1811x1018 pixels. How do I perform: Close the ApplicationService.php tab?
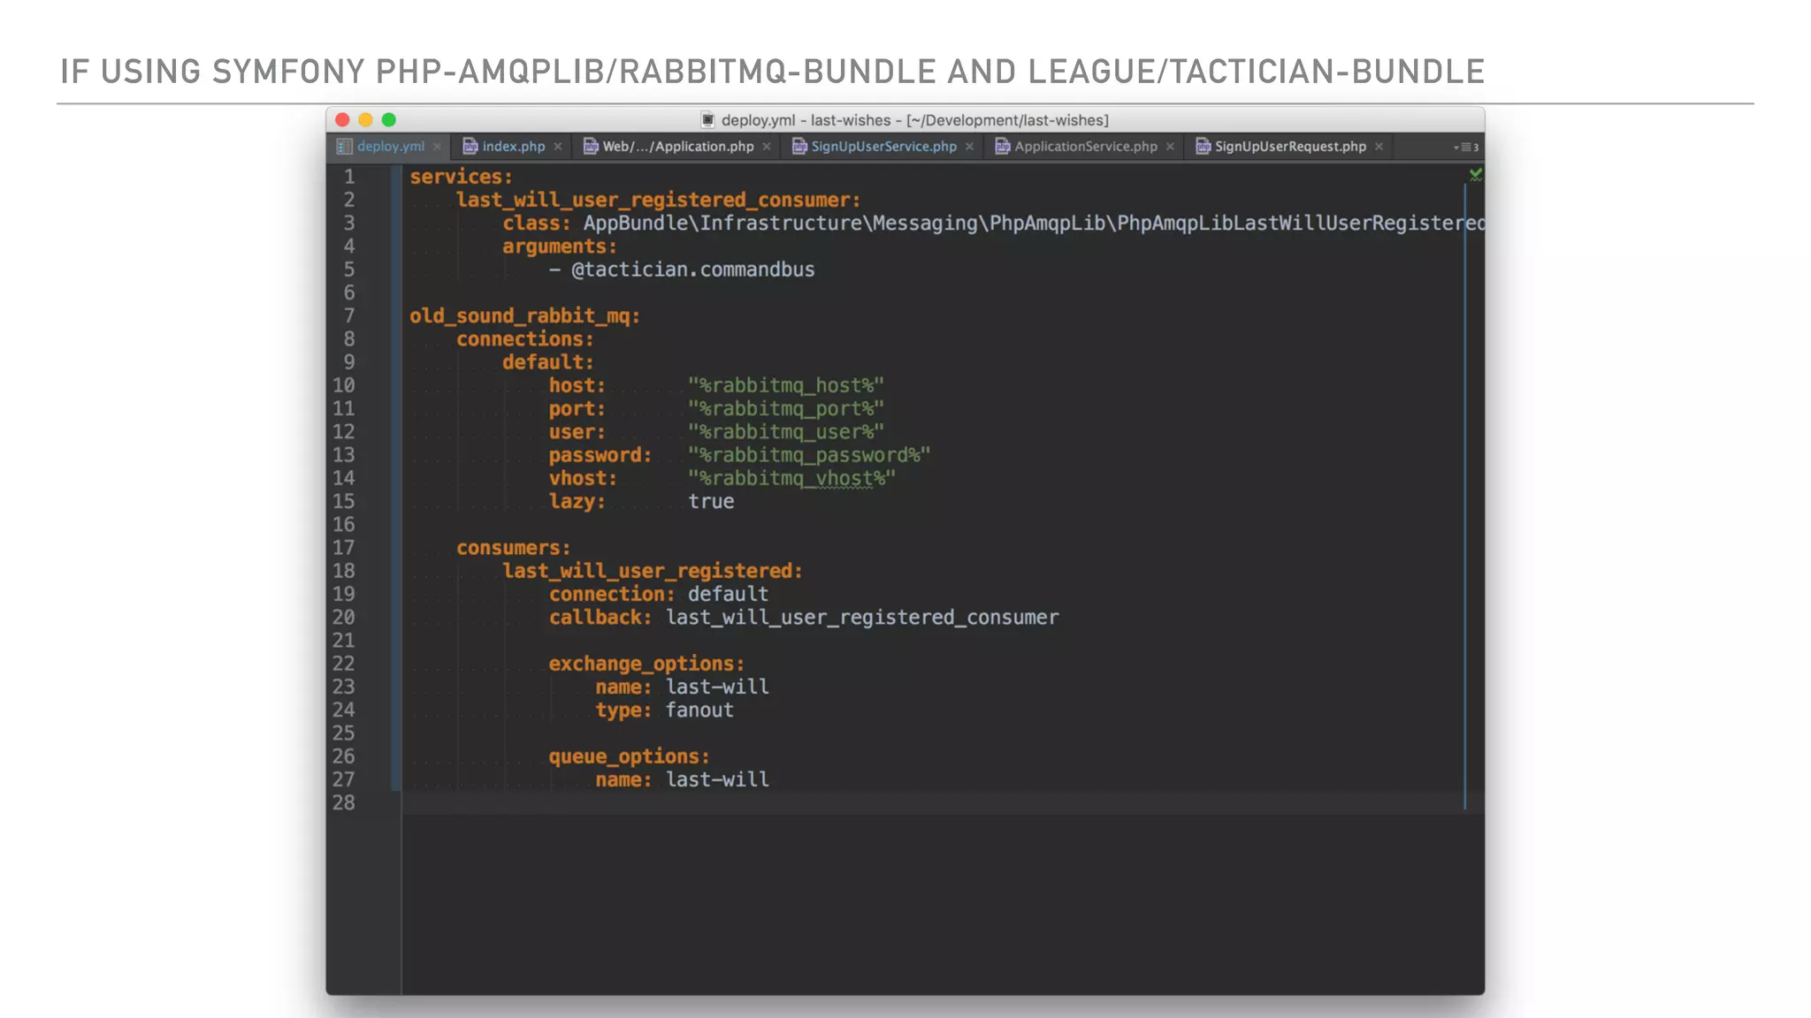(x=1170, y=147)
